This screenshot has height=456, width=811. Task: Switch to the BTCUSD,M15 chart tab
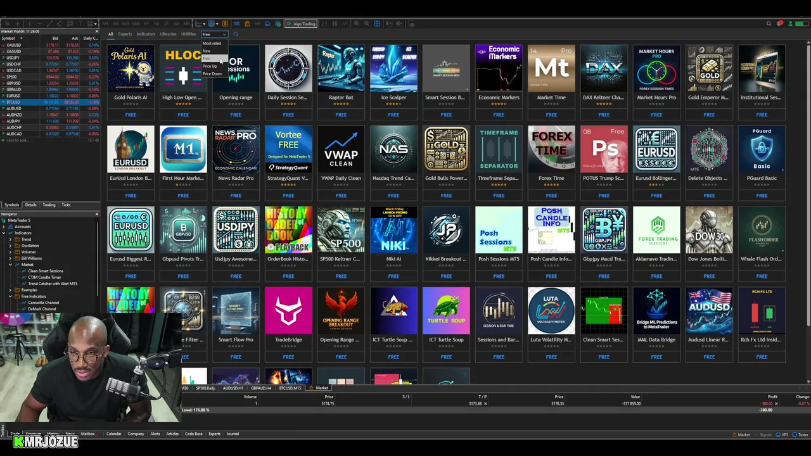[x=290, y=388]
